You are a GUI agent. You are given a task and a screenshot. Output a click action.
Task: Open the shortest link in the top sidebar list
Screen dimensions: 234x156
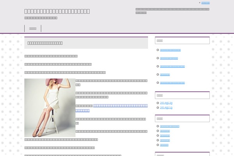165,74
